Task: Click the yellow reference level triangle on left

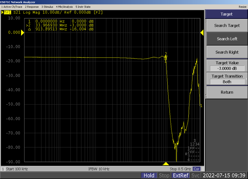Action: pyautogui.click(x=22, y=33)
